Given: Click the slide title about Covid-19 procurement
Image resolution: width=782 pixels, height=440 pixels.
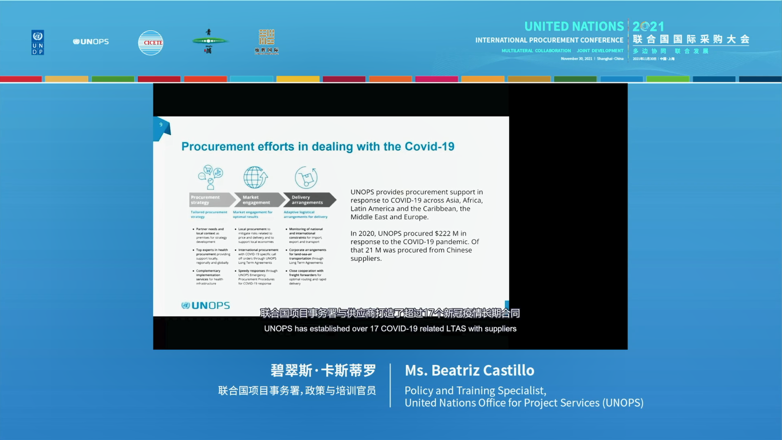Looking at the screenshot, I should point(318,147).
